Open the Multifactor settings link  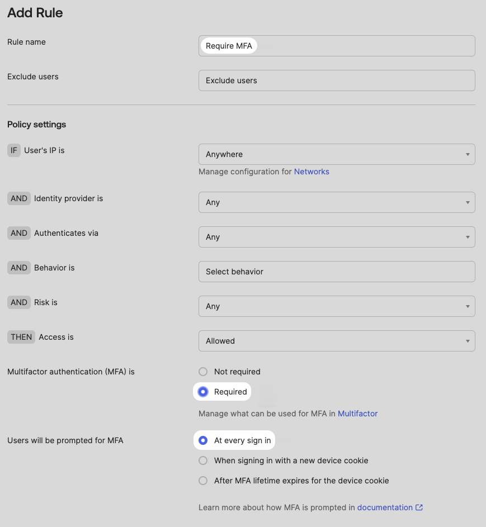click(x=357, y=414)
